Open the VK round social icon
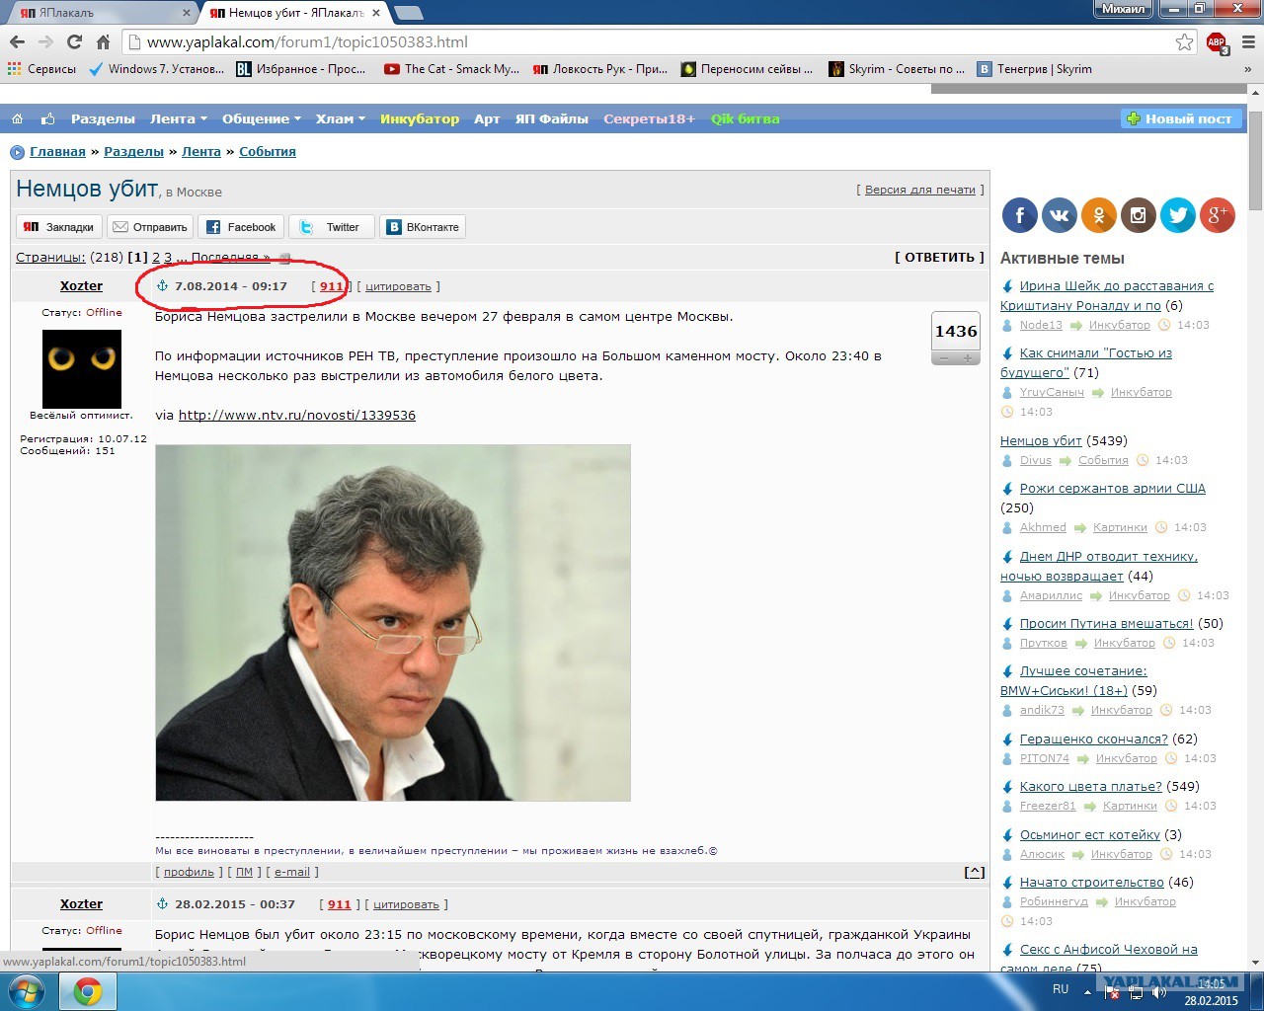The height and width of the screenshot is (1011, 1264). [1059, 215]
